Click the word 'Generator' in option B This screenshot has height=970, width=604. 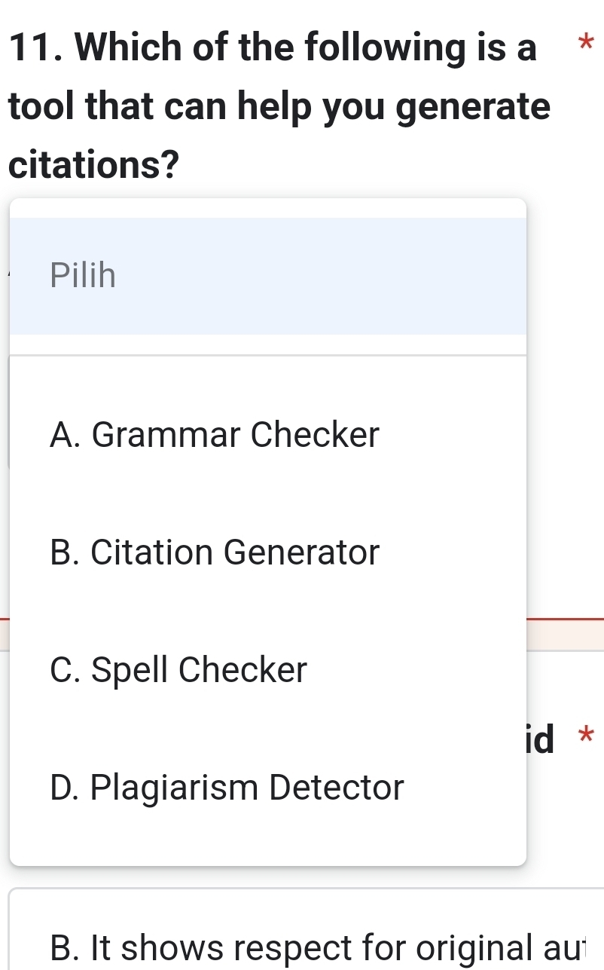pos(301,552)
